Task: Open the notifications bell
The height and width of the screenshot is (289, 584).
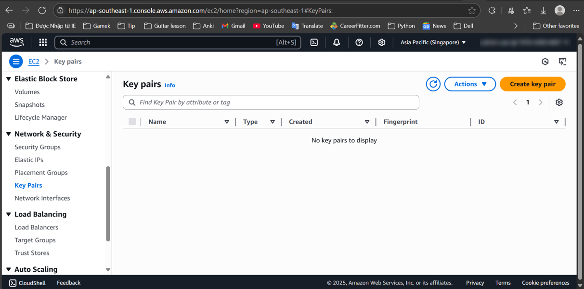Action: pos(337,42)
